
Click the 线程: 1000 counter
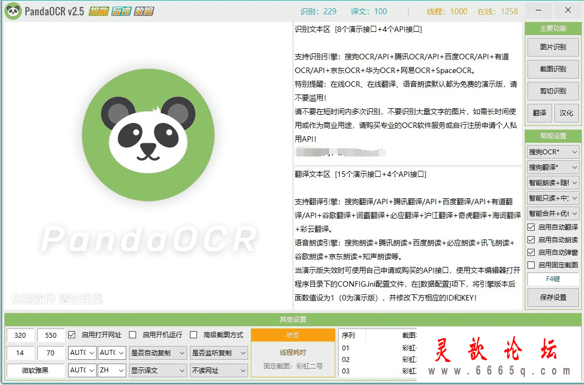pos(447,12)
